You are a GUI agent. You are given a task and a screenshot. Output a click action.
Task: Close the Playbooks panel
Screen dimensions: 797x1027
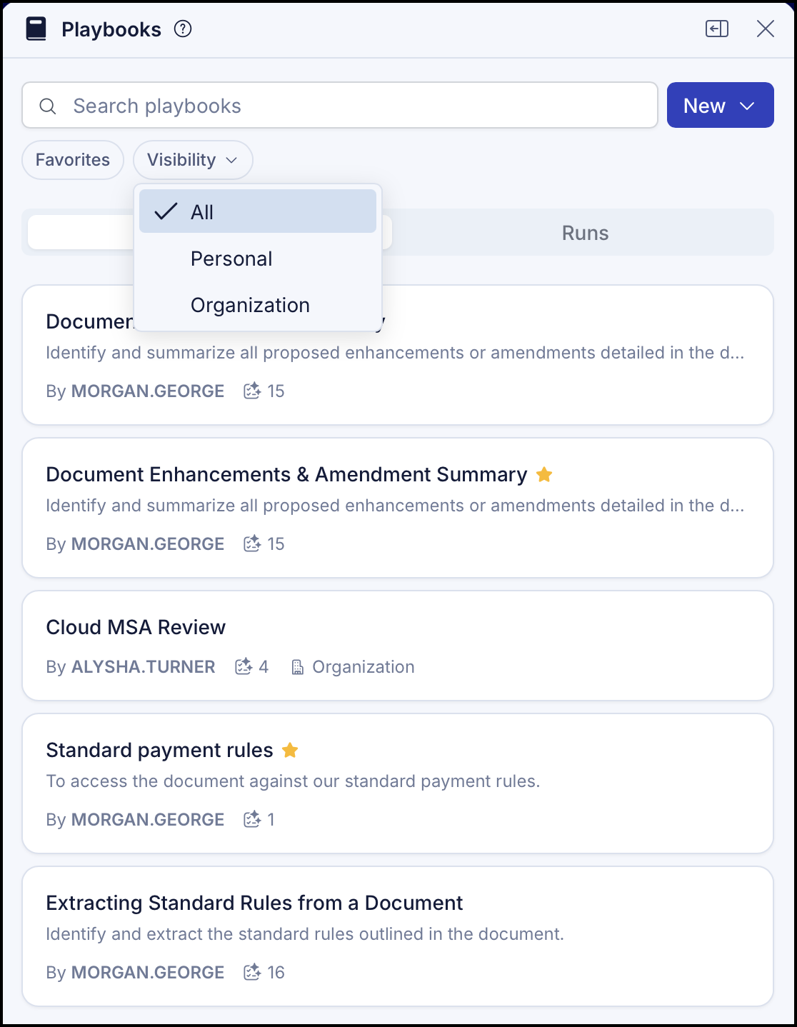(x=766, y=29)
